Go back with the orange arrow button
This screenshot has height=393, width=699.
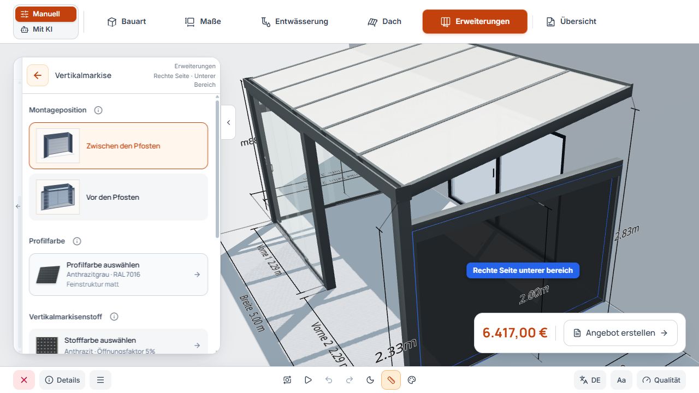pyautogui.click(x=38, y=75)
